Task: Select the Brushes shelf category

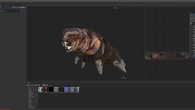Action: pyautogui.click(x=30, y=101)
